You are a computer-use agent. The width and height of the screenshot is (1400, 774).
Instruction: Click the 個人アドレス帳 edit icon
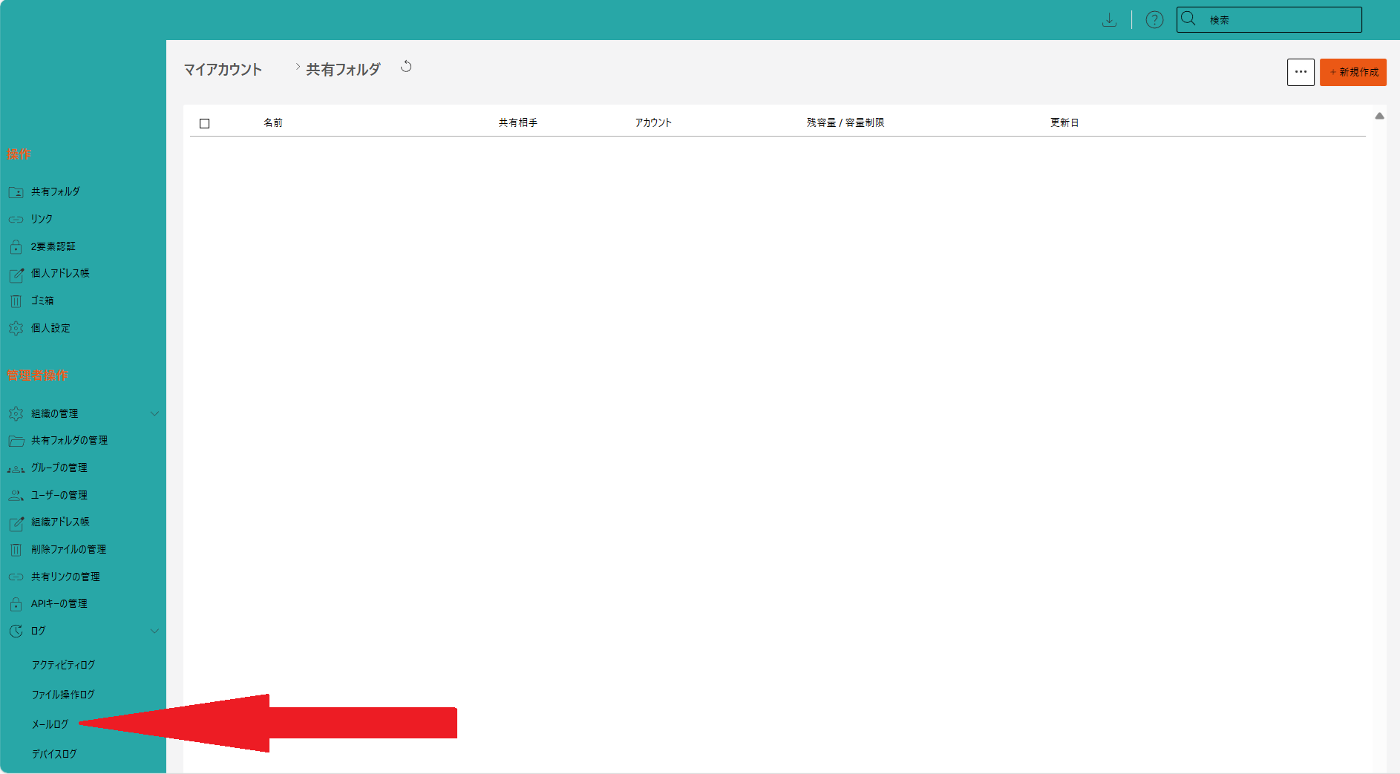pyautogui.click(x=16, y=275)
